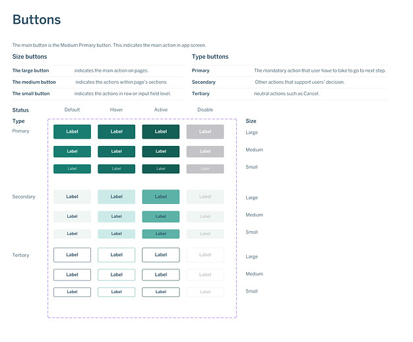Click the medium Primary Active button
The image size is (413, 342).
[161, 151]
